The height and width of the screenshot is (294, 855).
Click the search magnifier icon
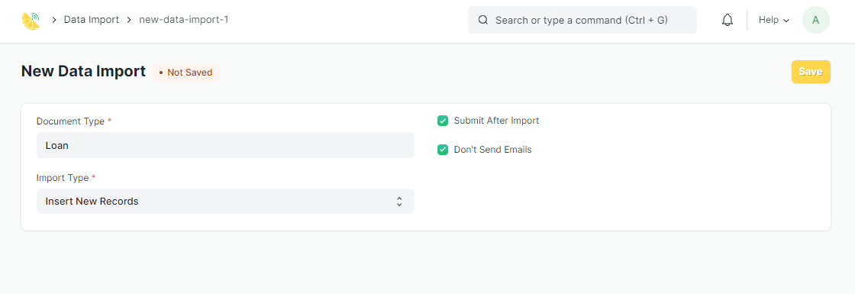coord(482,20)
